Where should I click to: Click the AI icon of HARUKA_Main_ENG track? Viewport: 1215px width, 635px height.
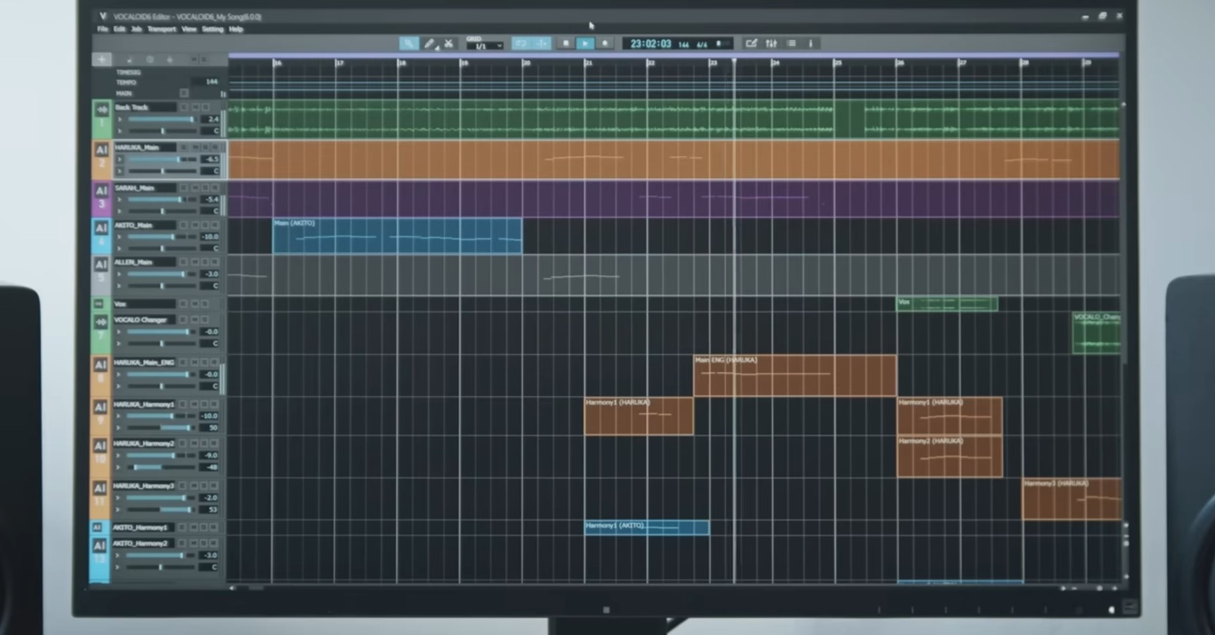coord(100,365)
